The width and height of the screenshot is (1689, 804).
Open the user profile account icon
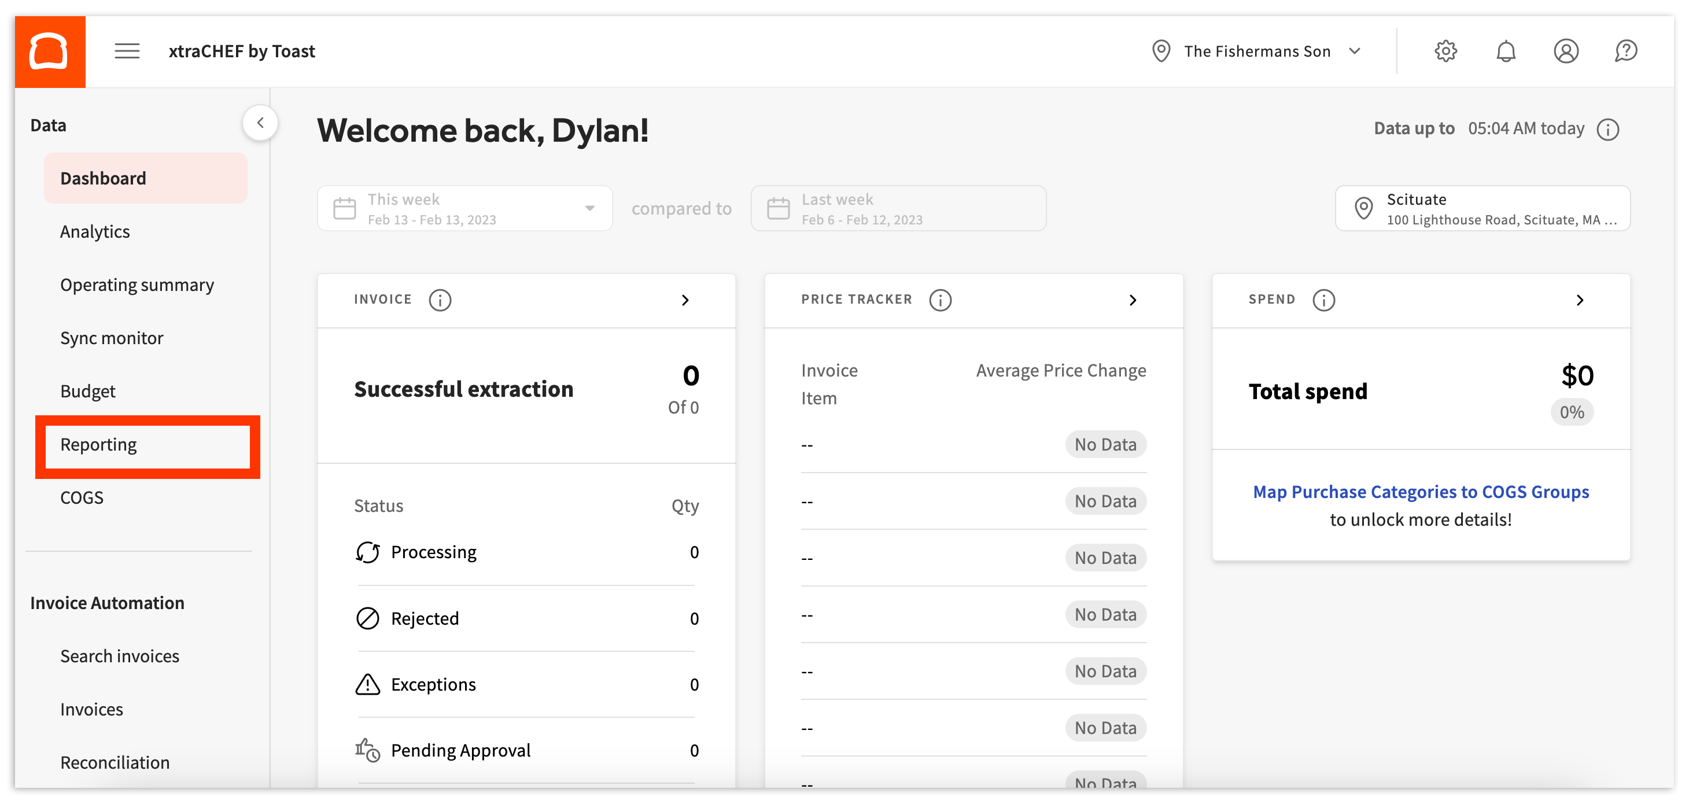coord(1566,51)
